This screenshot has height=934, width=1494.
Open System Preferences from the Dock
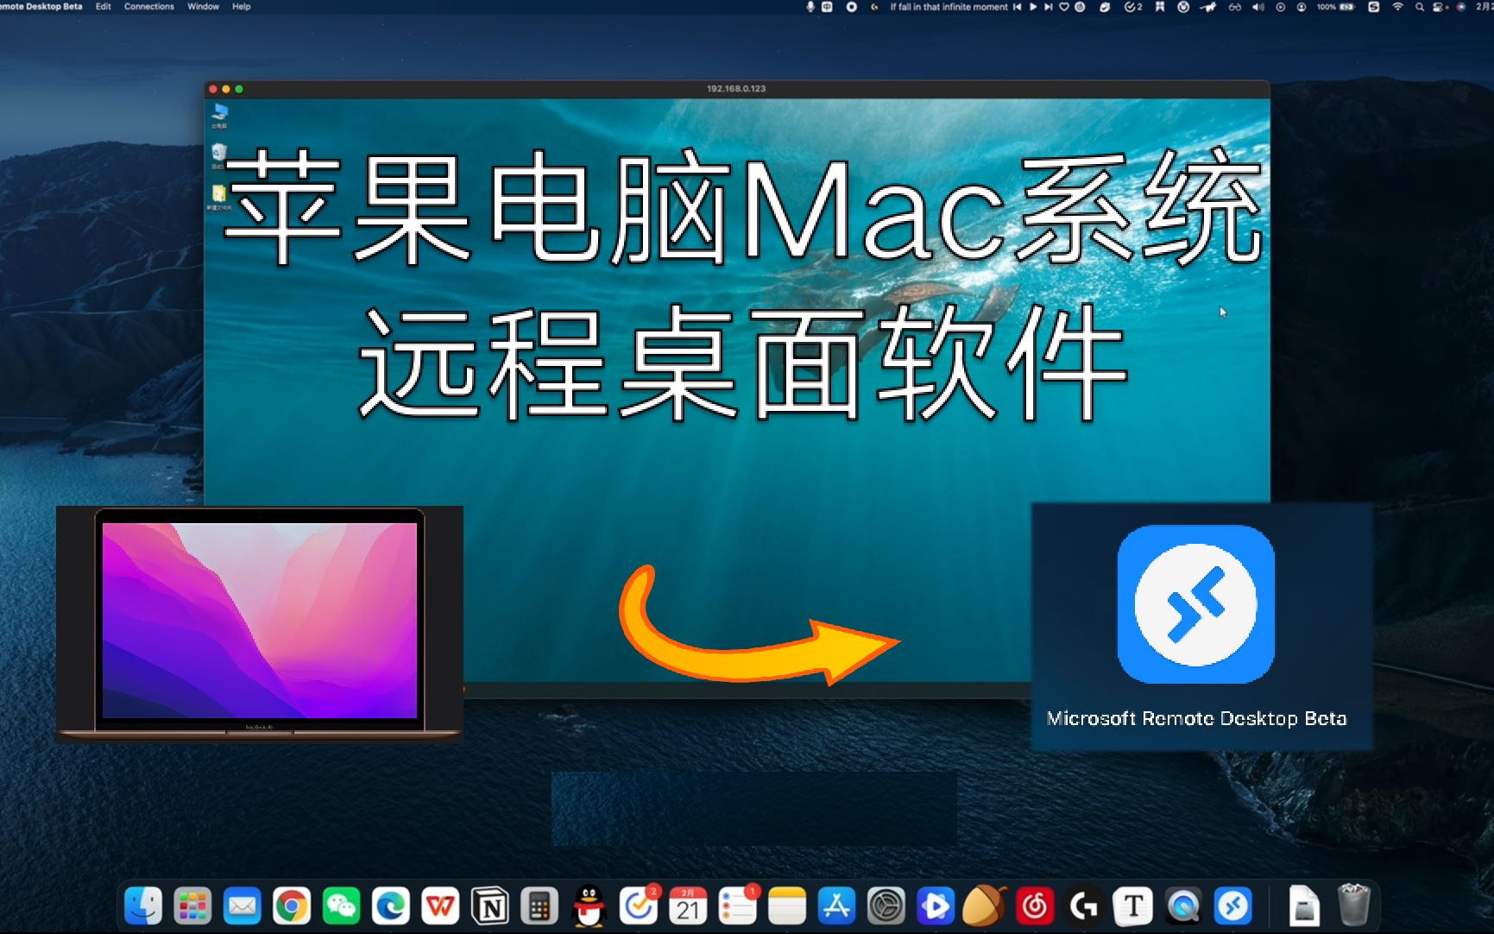click(x=886, y=906)
